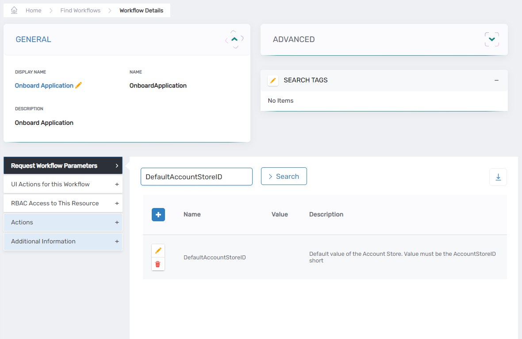Expand UI Actions for this Workflow
The image size is (522, 339).
pyautogui.click(x=117, y=184)
